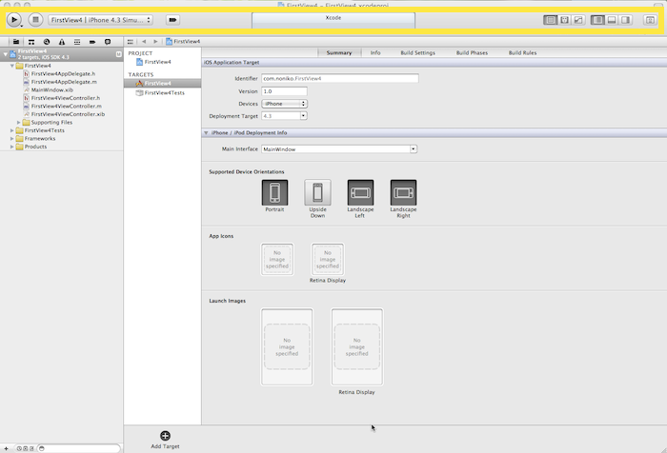The height and width of the screenshot is (453, 667).
Task: Expand the Frameworks group
Action: pos(11,139)
